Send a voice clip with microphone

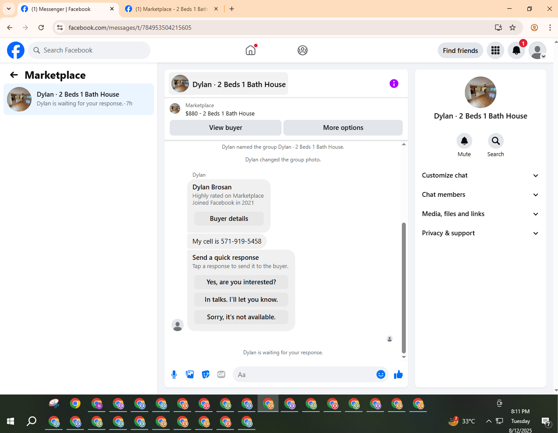174,374
